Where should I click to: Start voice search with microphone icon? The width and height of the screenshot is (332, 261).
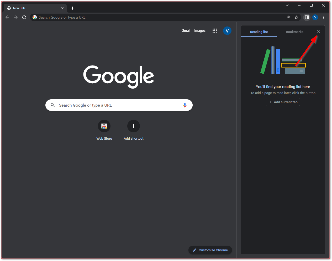[x=185, y=105]
